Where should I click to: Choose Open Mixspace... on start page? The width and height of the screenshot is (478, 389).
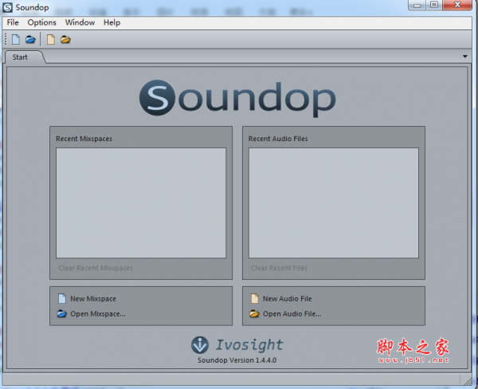pos(97,313)
